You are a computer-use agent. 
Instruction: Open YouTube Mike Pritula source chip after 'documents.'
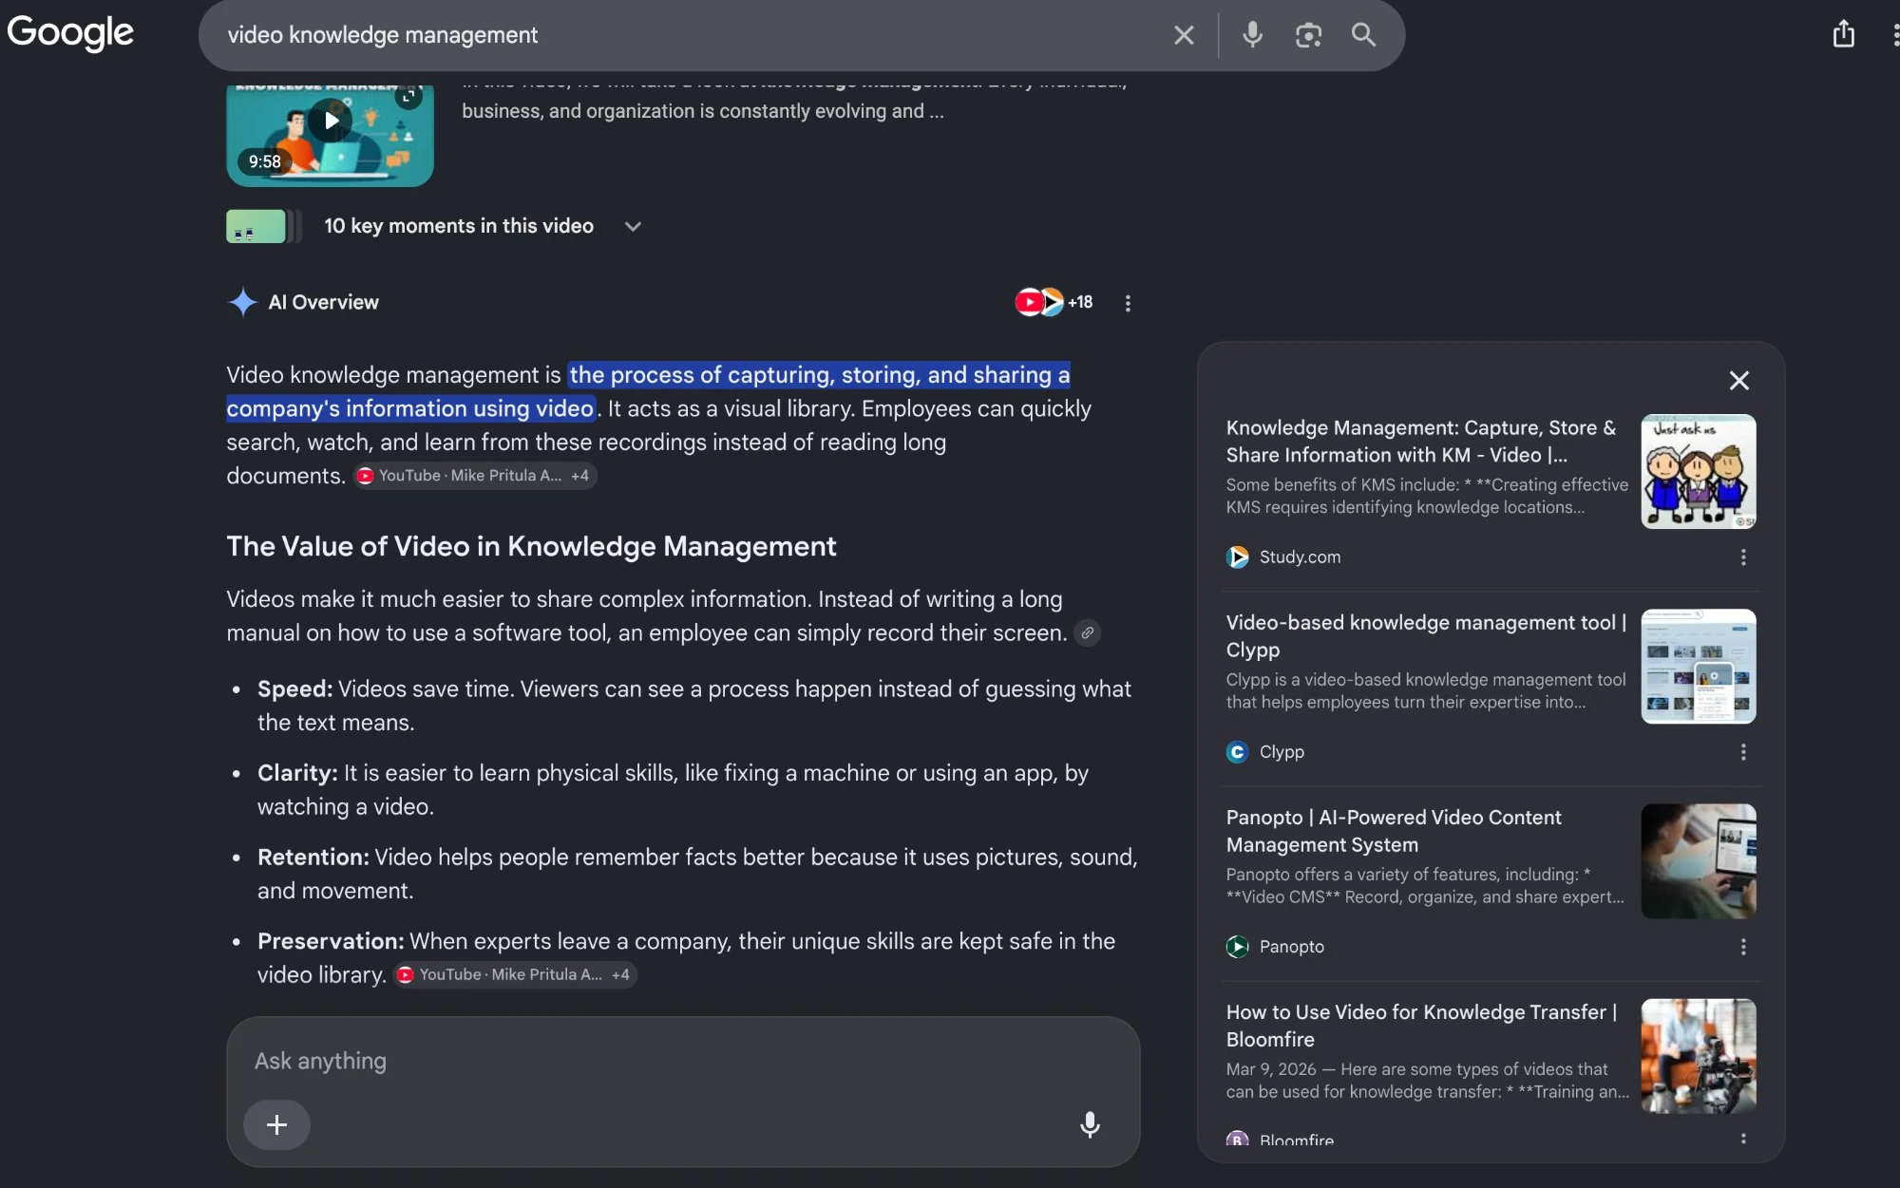(474, 475)
